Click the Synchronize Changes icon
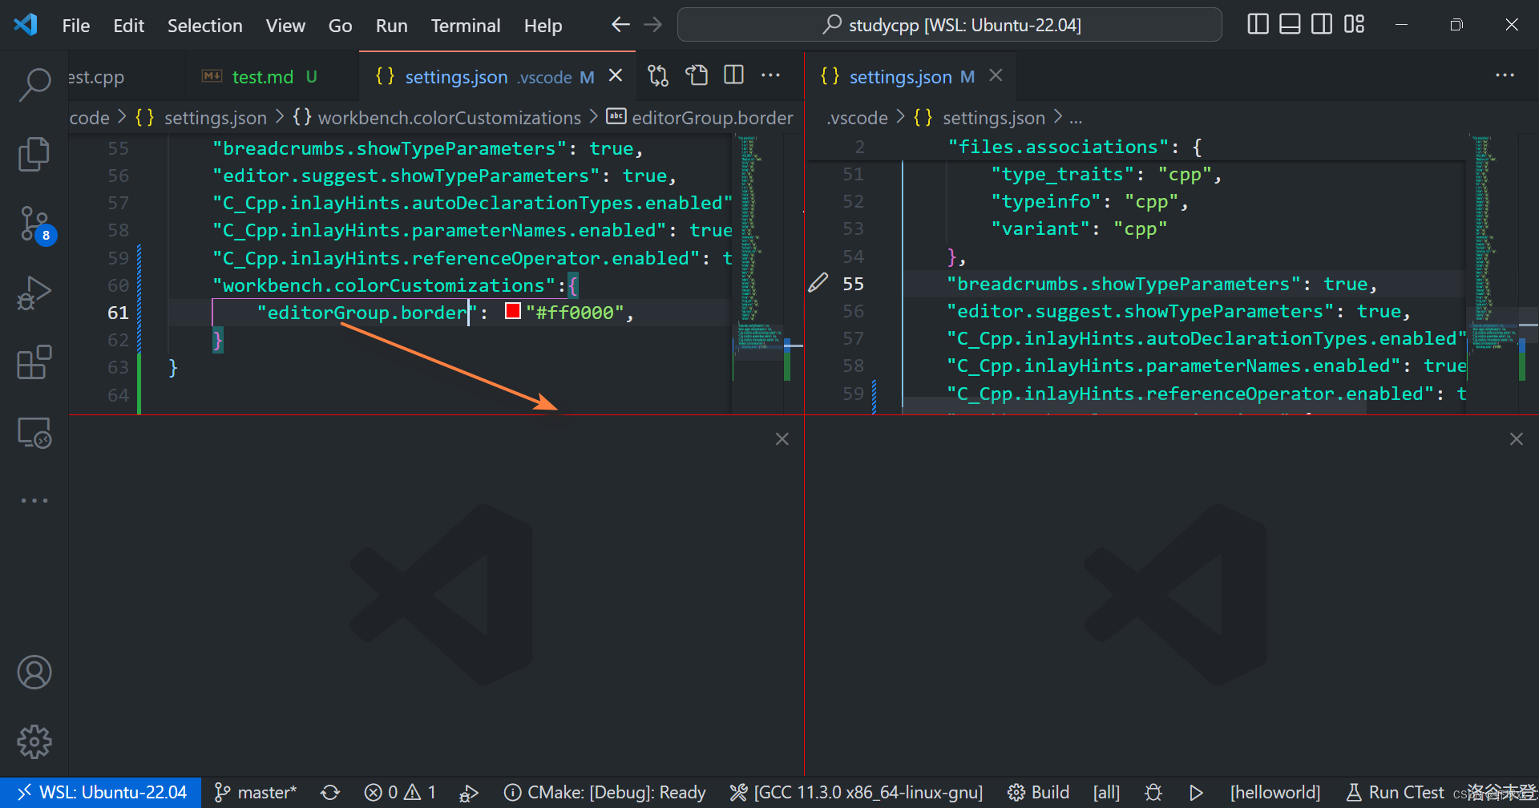 click(330, 793)
